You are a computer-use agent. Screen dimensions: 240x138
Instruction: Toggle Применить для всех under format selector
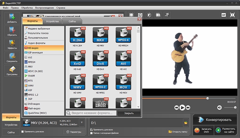tap(23, 132)
